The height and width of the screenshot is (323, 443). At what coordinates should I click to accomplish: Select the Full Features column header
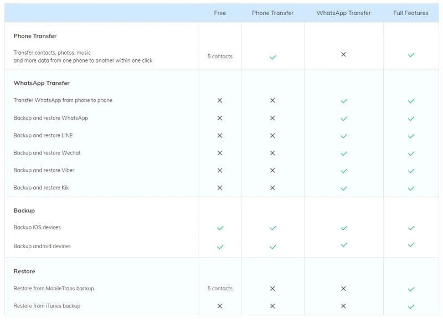click(411, 13)
